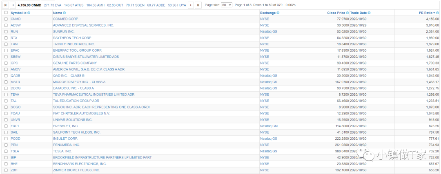Viewport: 441px width, 174px height.
Task: Sort by Name column header
Action: [58, 13]
